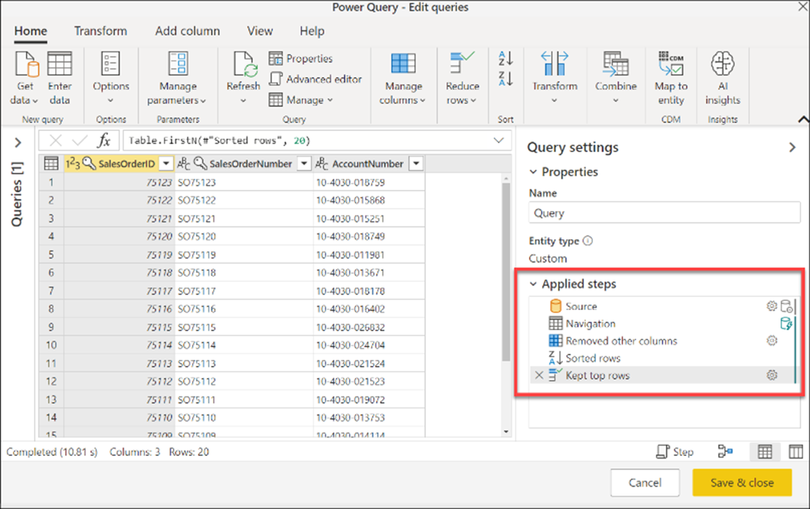810x509 pixels.
Task: Open the Add column tab
Action: [x=187, y=31]
